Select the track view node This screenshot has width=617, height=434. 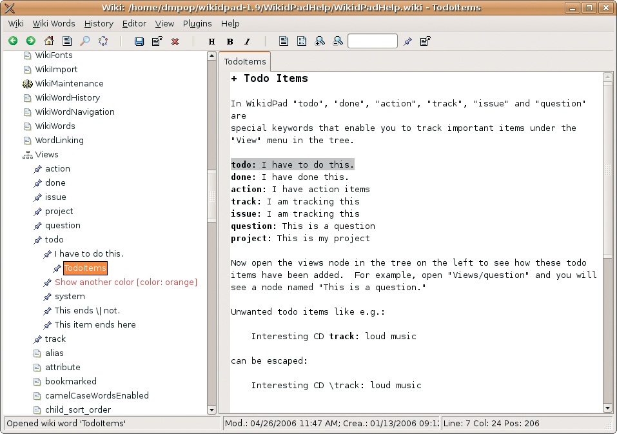pos(55,339)
